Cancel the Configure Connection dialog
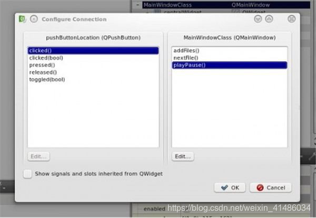 pos(271,188)
